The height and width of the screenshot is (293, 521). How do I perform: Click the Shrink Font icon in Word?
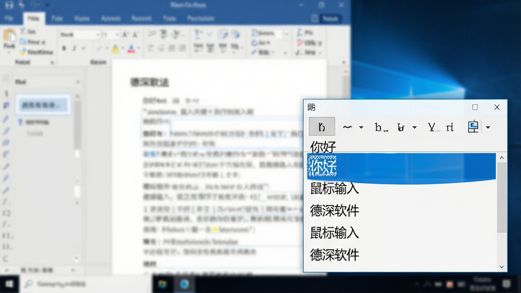pos(135,35)
